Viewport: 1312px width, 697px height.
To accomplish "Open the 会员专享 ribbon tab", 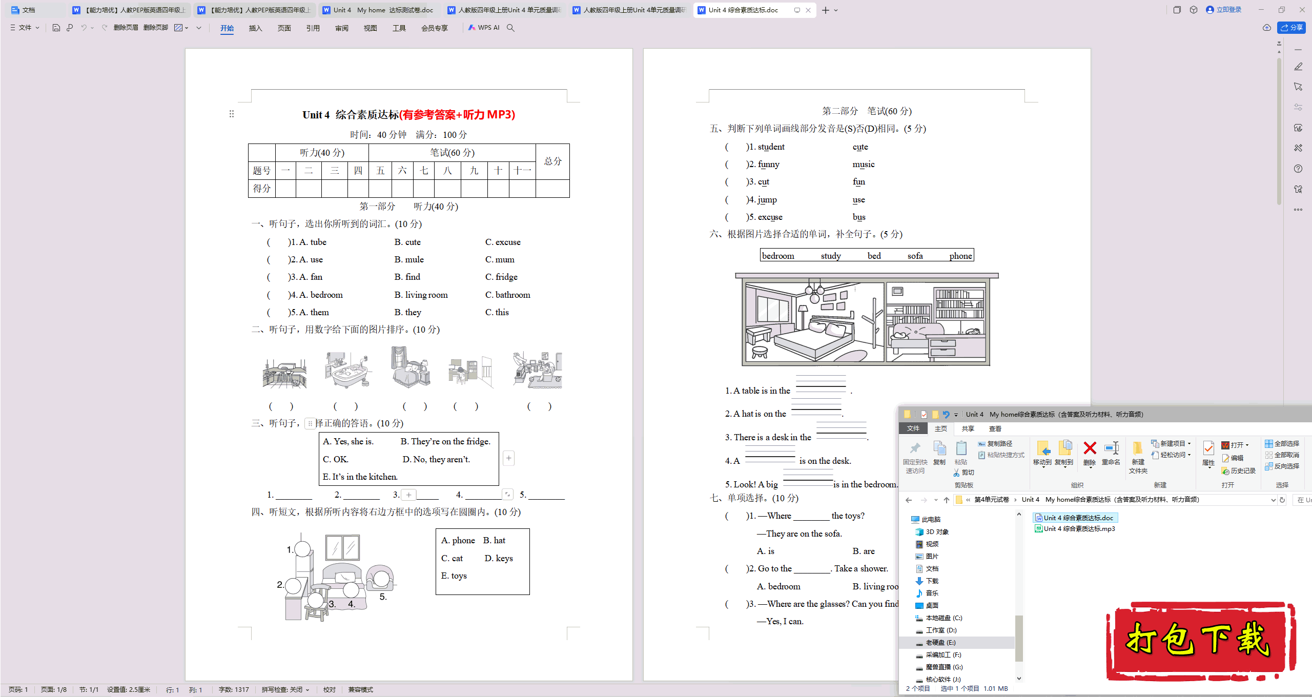I will (x=435, y=28).
